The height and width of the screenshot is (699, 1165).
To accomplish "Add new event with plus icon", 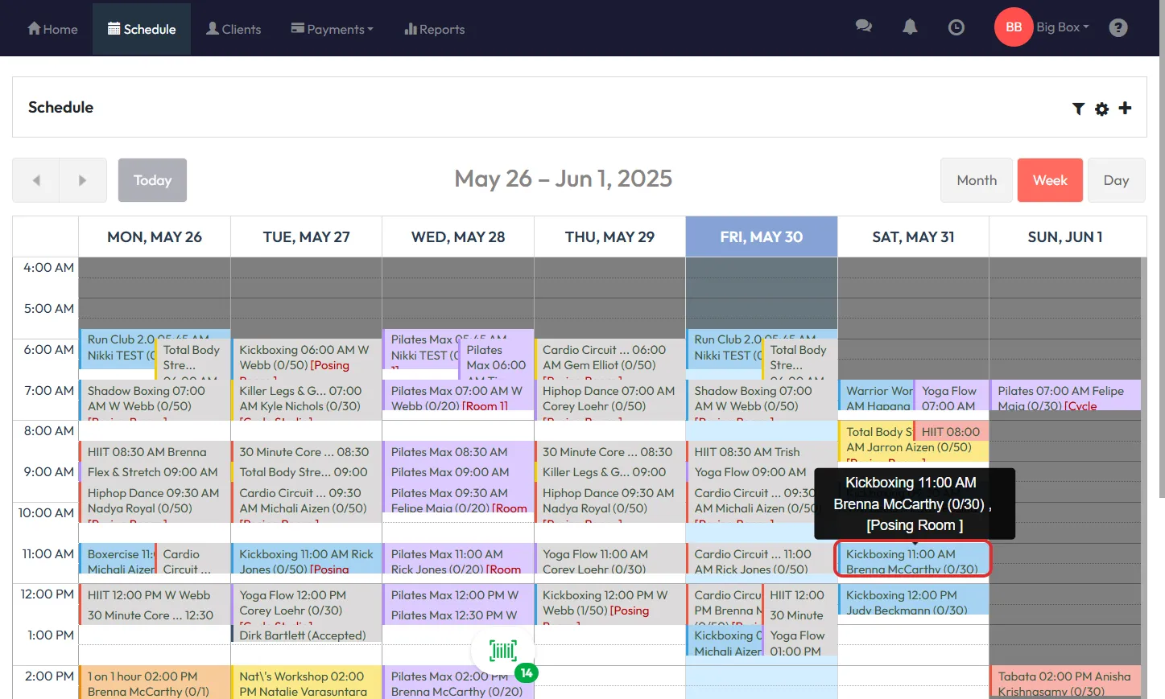I will [1125, 108].
